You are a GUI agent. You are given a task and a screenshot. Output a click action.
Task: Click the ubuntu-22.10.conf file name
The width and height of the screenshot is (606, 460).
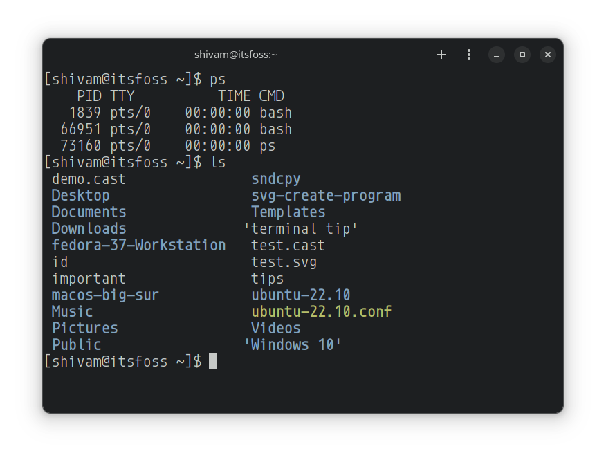tap(321, 311)
